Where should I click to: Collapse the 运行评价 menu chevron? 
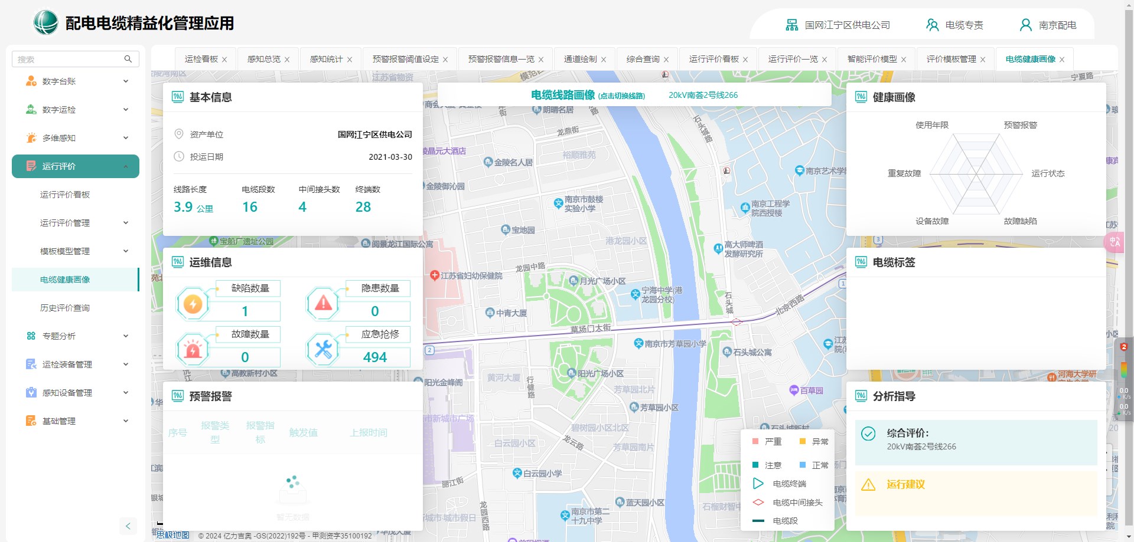click(126, 166)
